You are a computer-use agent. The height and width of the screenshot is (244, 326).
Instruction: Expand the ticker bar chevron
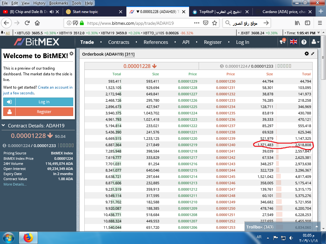click(318, 33)
